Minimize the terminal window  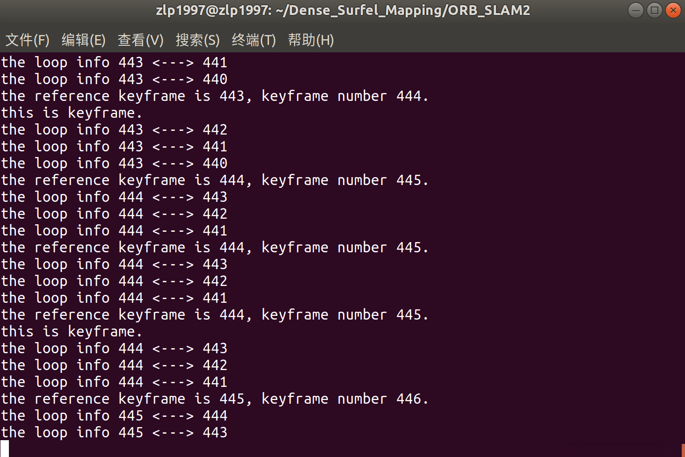635,10
